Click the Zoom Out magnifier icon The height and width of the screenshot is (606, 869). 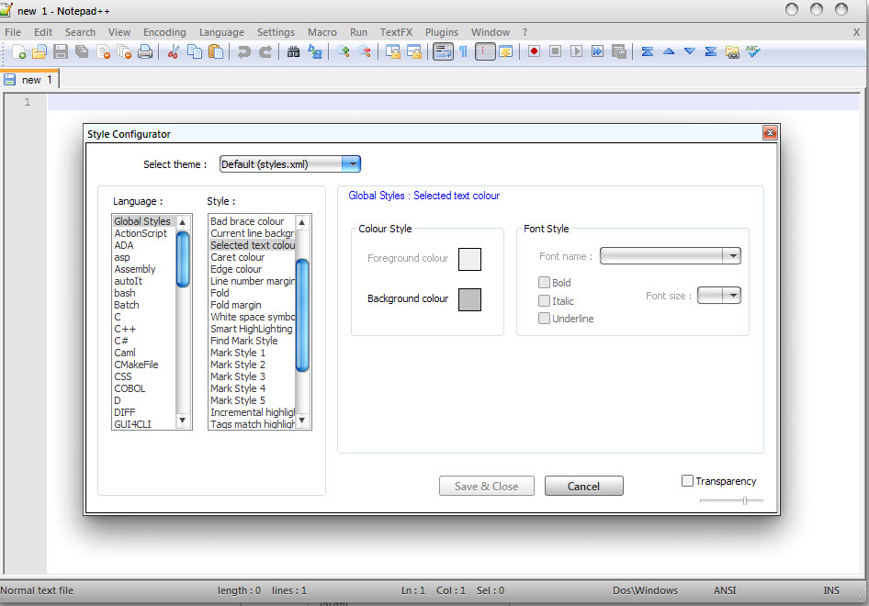pyautogui.click(x=365, y=52)
